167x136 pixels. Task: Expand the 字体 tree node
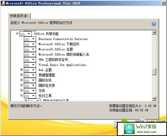pos(21,90)
